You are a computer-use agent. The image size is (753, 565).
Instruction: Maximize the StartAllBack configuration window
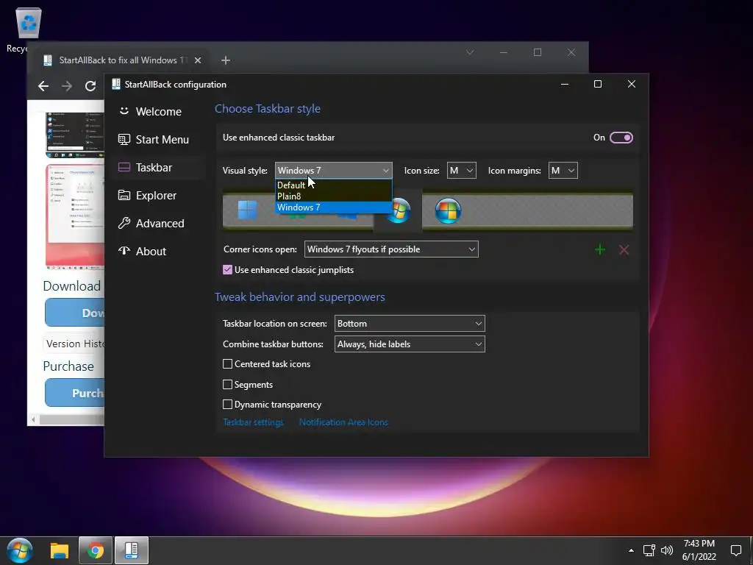(x=597, y=84)
